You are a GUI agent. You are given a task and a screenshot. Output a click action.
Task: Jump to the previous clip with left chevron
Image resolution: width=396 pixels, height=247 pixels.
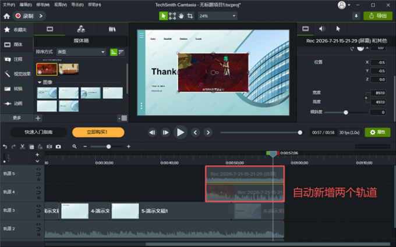click(x=195, y=133)
